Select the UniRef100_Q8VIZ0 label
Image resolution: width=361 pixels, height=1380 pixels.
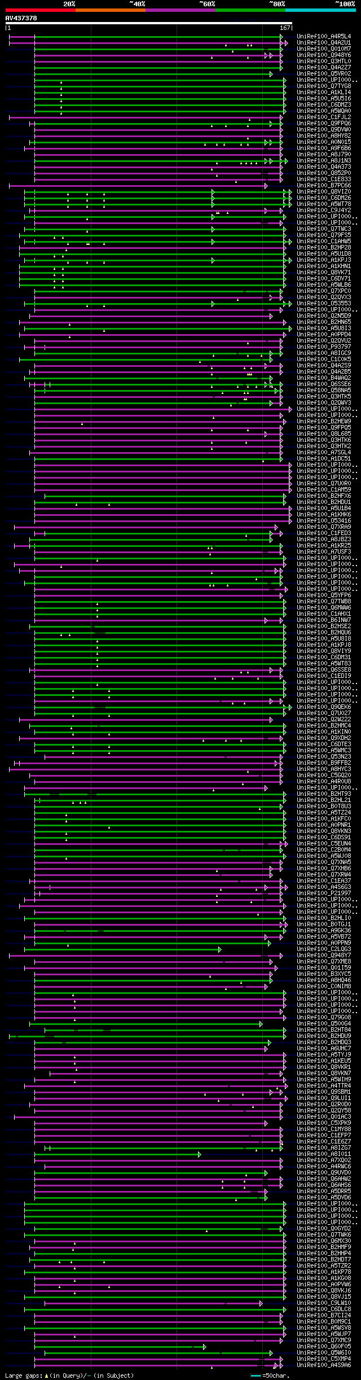(x=324, y=192)
